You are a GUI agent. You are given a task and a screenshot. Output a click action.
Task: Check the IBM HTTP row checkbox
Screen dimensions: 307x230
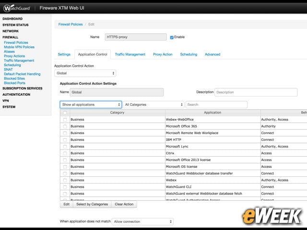(65, 140)
